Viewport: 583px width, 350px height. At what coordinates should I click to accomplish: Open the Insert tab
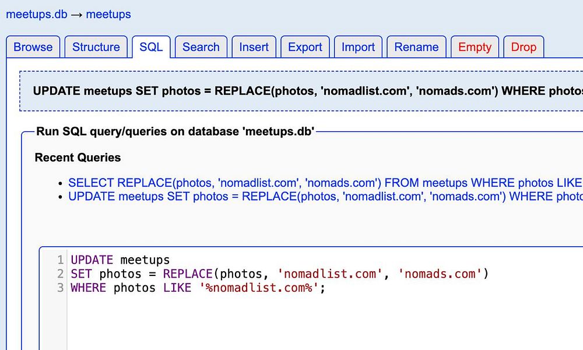click(254, 47)
